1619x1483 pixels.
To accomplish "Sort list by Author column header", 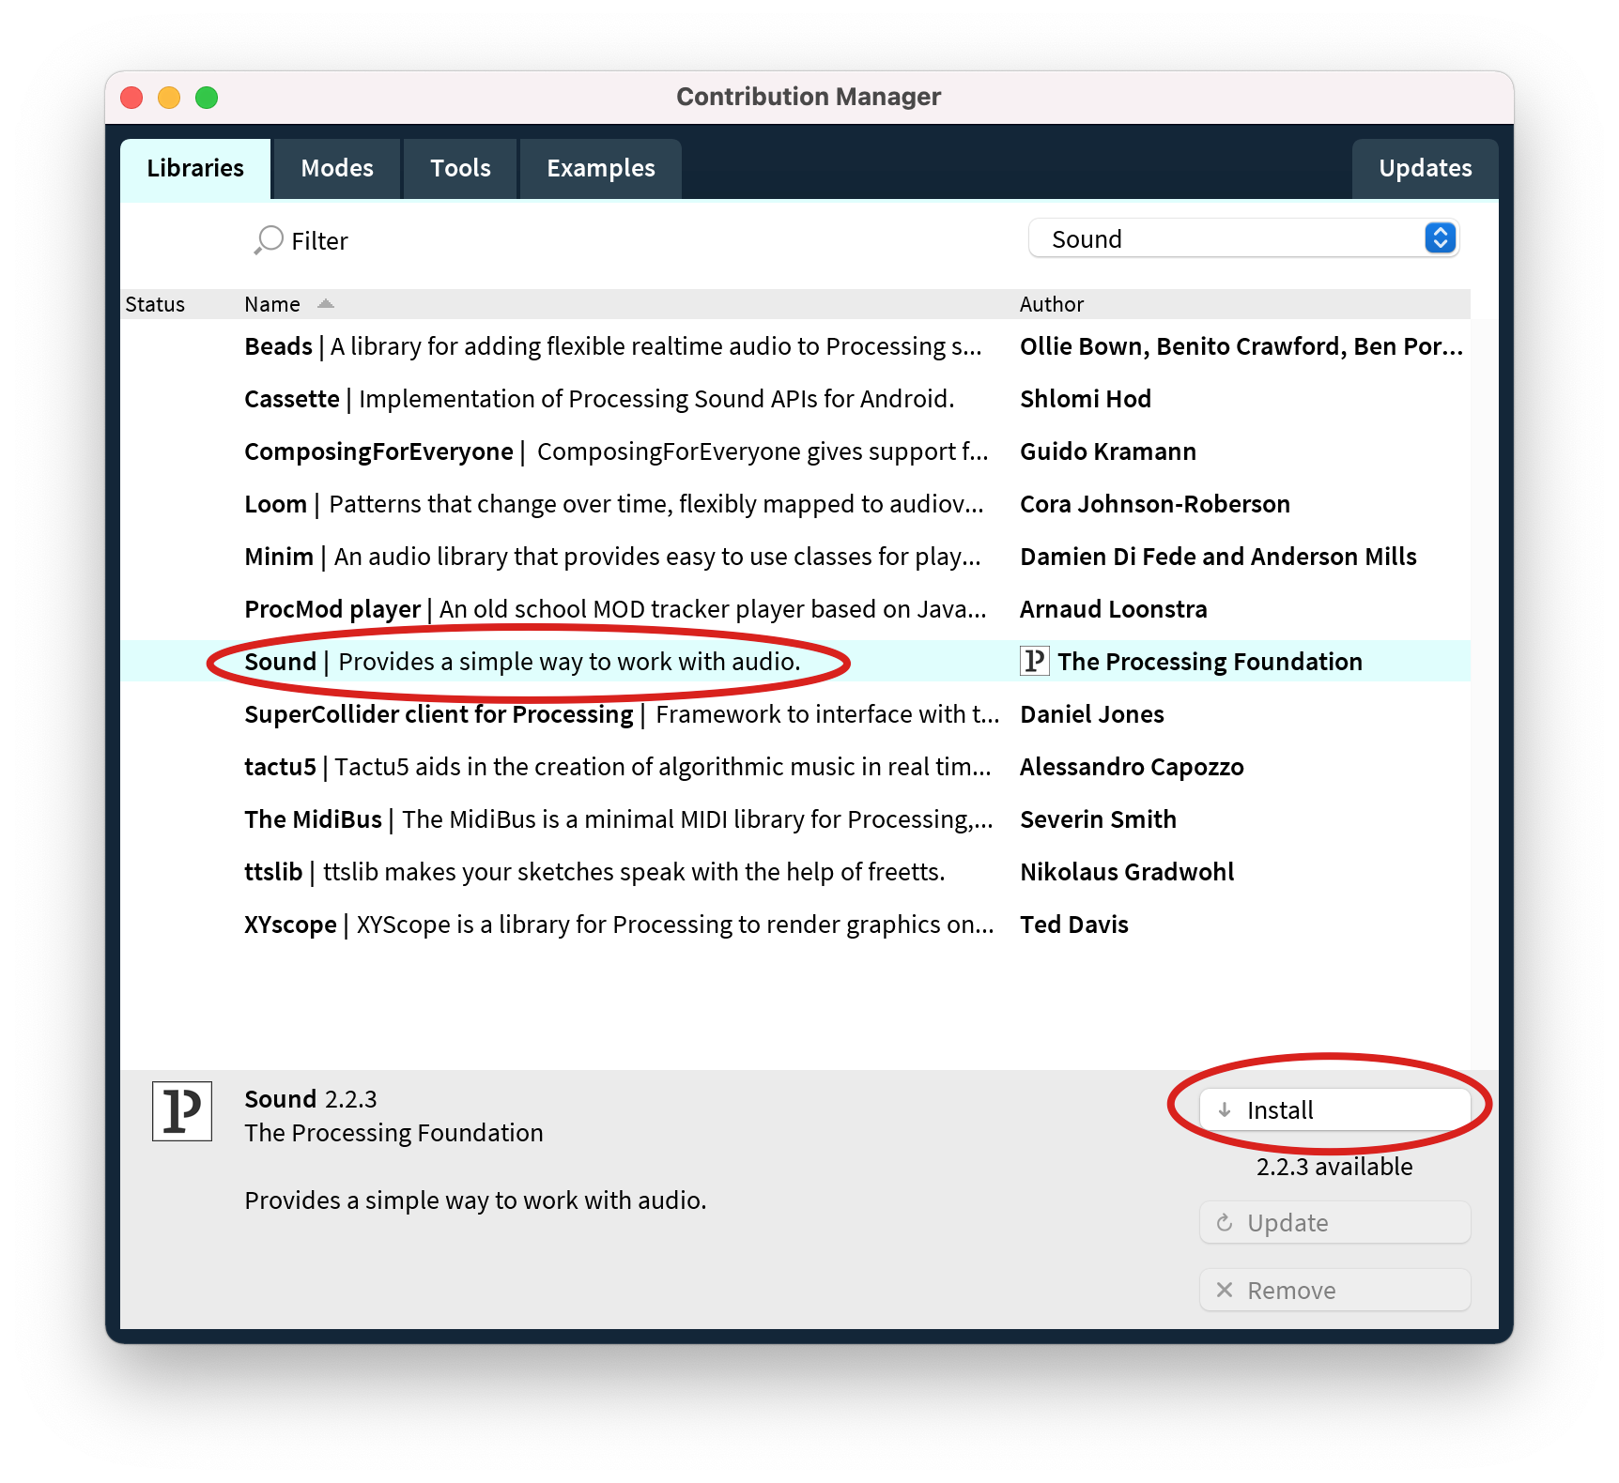I will 1052,304.
